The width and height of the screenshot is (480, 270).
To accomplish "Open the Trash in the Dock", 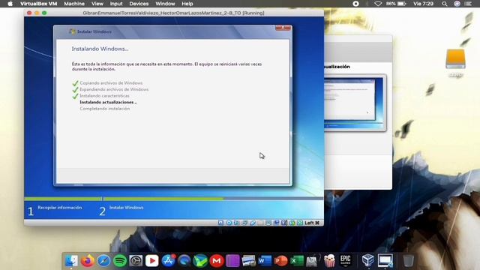I will 408,261.
